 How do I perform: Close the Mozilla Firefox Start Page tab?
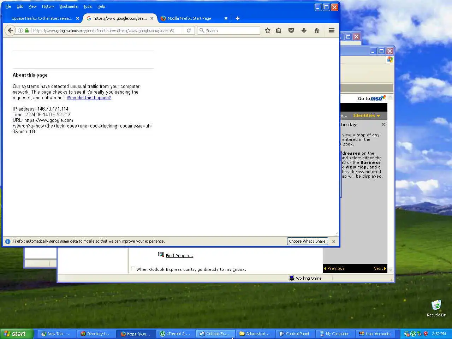coord(226,18)
